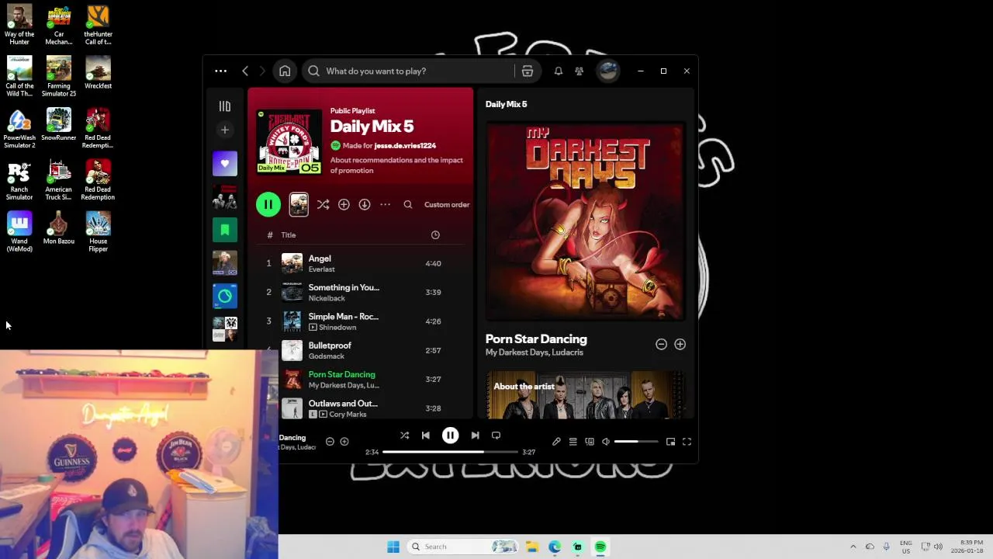The height and width of the screenshot is (559, 993).
Task: Add Daily Mix 5 to Your Library
Action: coord(344,204)
